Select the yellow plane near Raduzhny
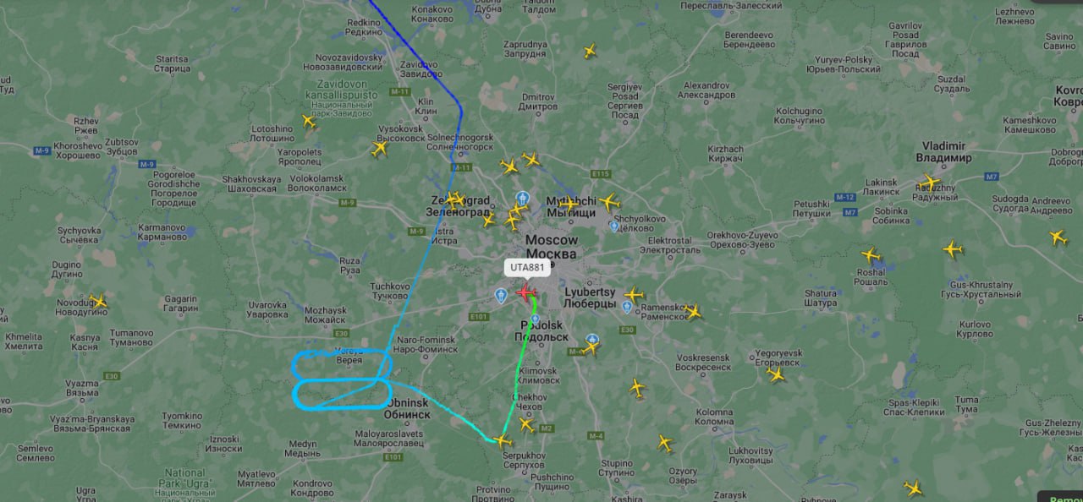This screenshot has width=1083, height=502. (931, 182)
